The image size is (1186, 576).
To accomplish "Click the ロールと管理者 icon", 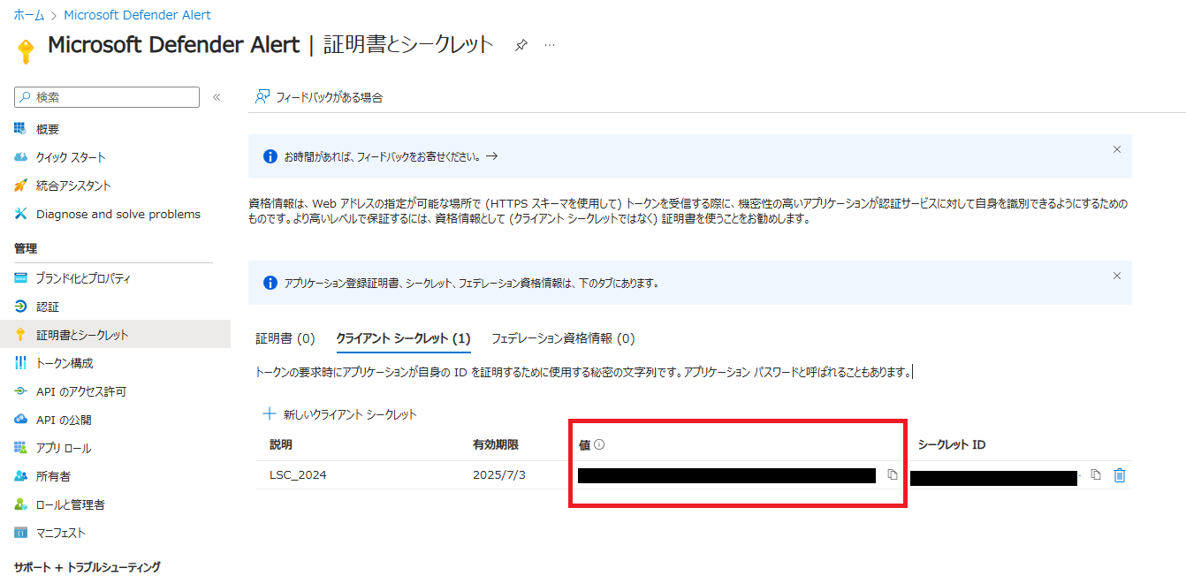I will coord(20,504).
